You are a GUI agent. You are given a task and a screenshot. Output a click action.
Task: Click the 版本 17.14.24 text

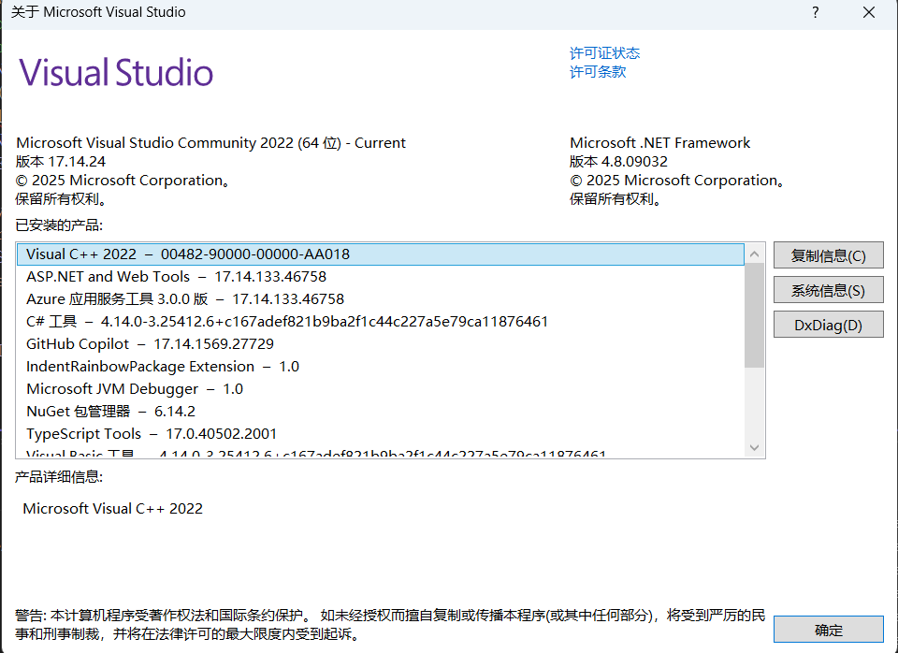61,162
